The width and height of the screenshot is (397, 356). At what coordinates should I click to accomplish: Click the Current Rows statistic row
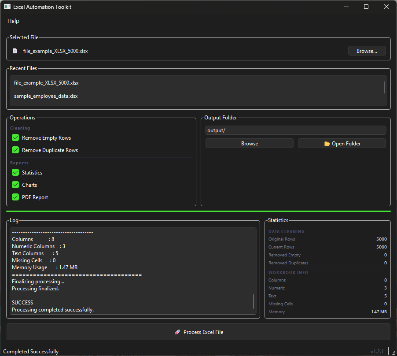point(327,247)
